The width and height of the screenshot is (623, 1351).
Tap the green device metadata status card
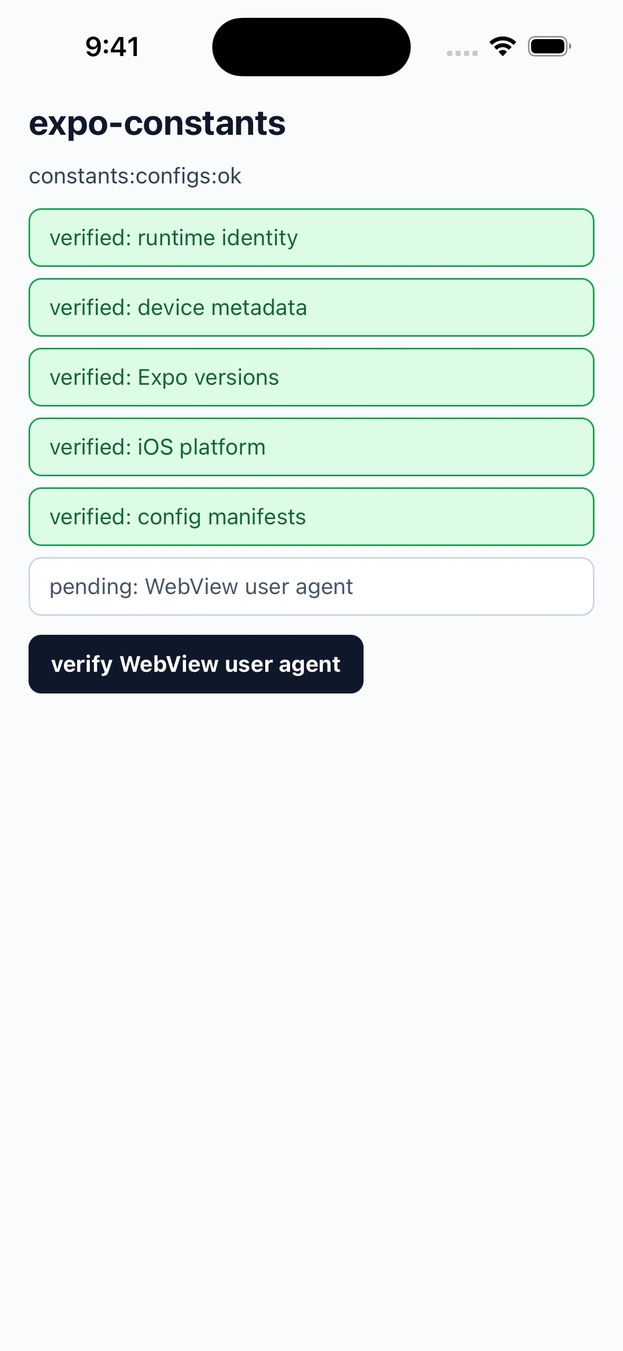click(311, 308)
